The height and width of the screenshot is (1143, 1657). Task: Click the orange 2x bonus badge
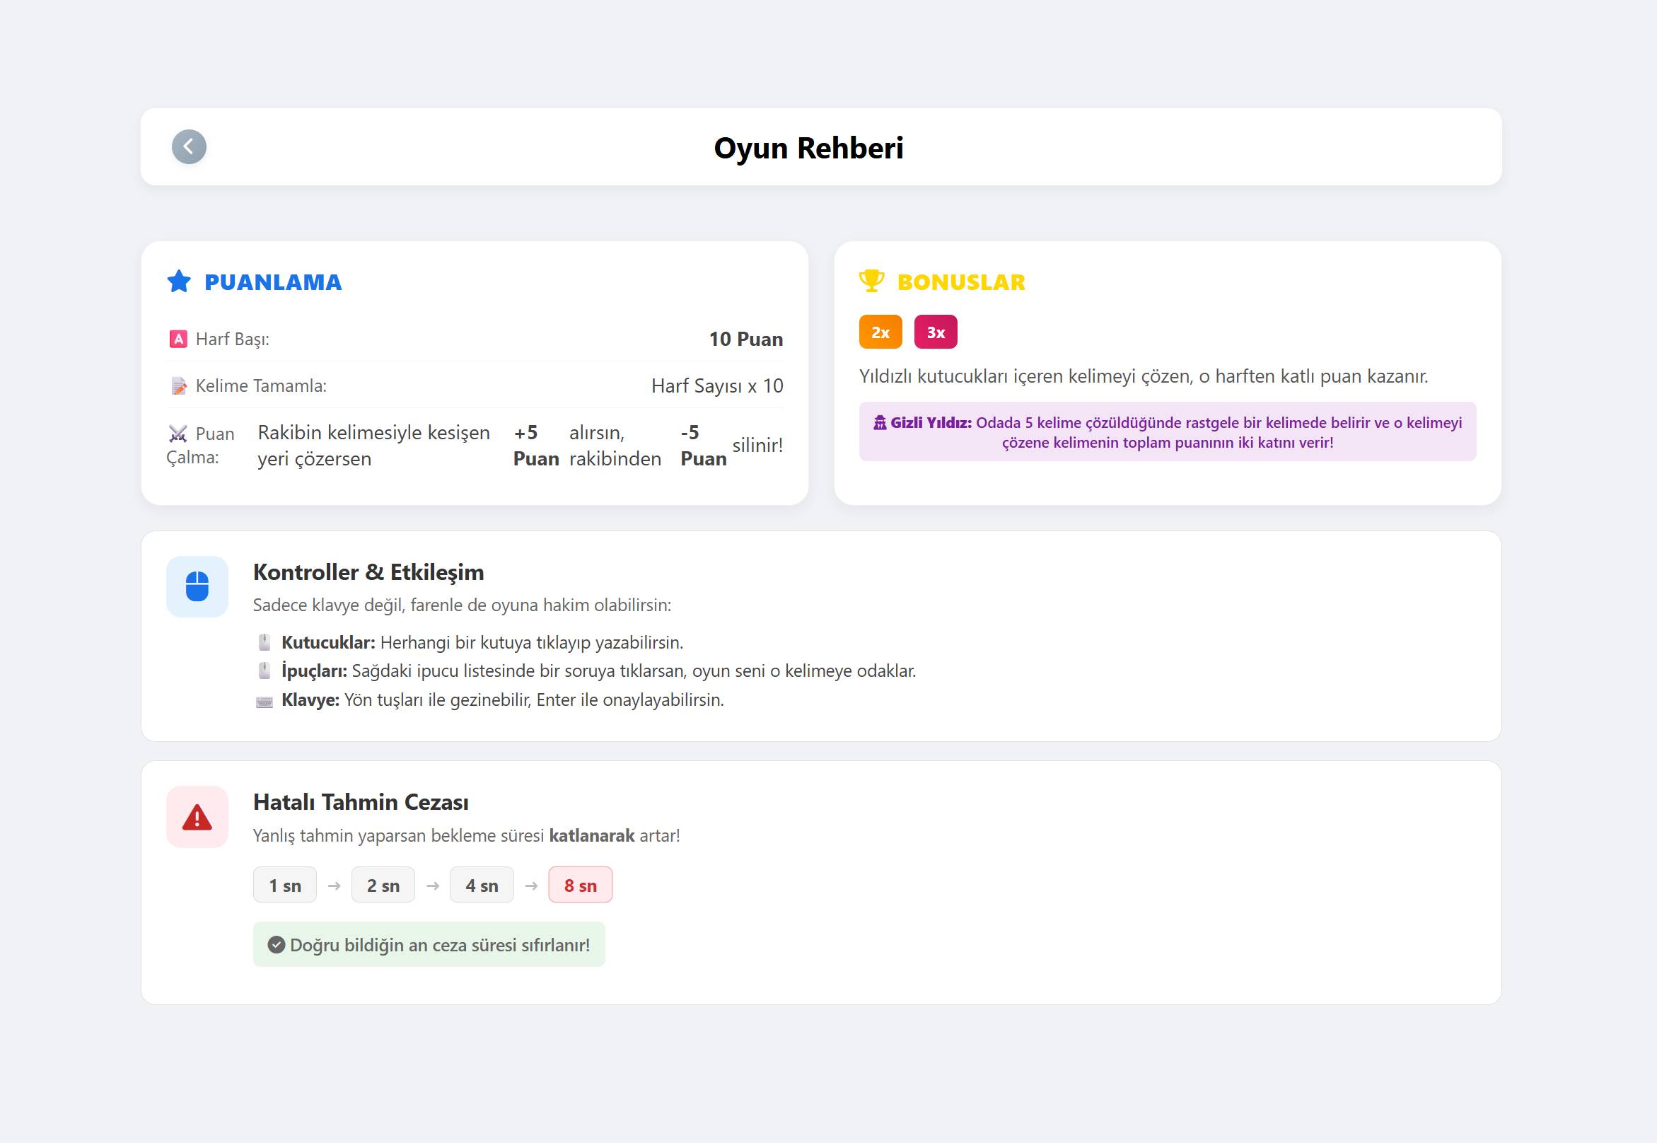880,332
